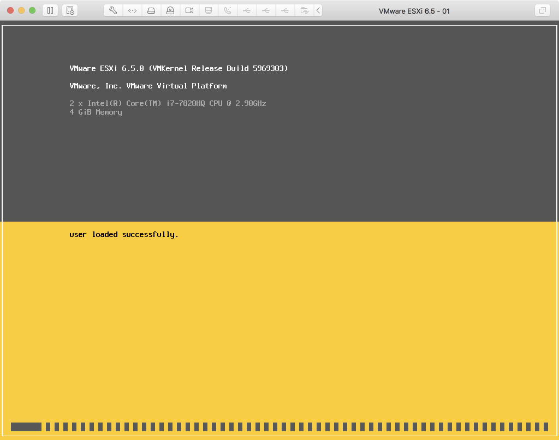The width and height of the screenshot is (559, 440).
Task: Click the middle USB device icon
Action: point(266,10)
